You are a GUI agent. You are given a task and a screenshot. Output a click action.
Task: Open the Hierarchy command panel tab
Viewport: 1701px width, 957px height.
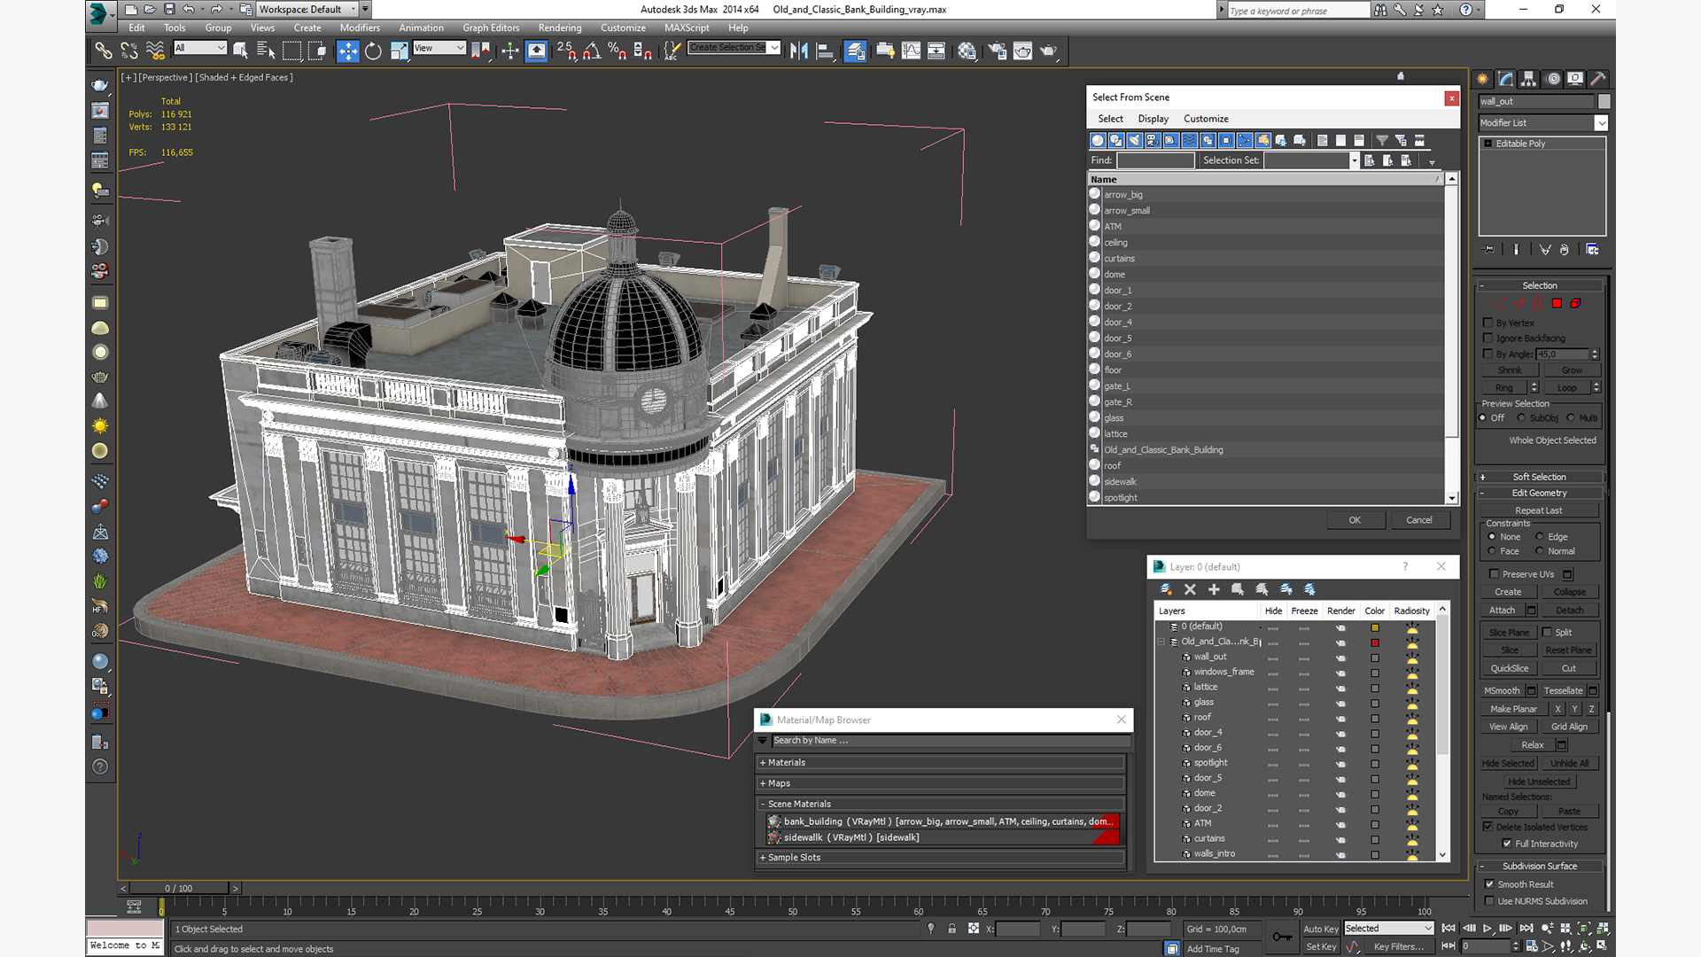pyautogui.click(x=1529, y=79)
